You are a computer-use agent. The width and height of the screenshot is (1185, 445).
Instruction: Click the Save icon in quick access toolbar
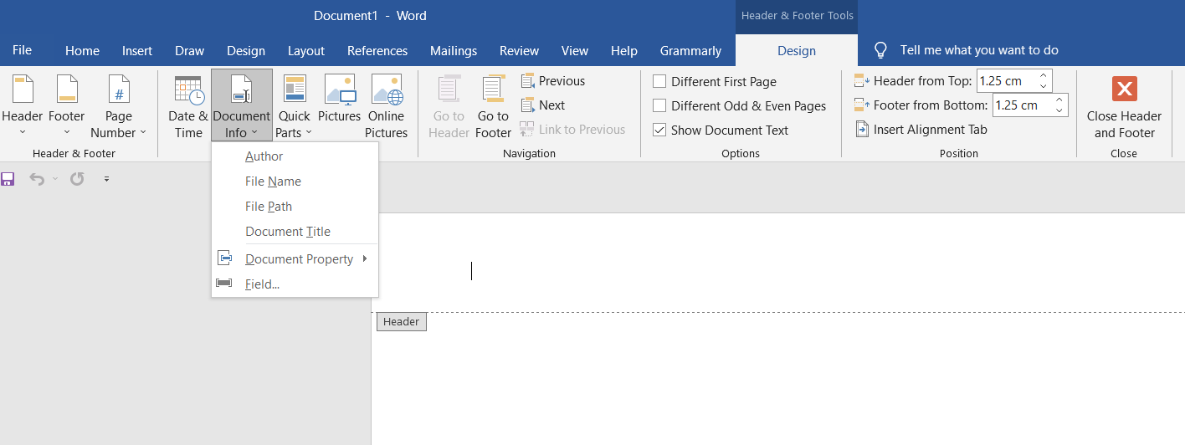8,179
